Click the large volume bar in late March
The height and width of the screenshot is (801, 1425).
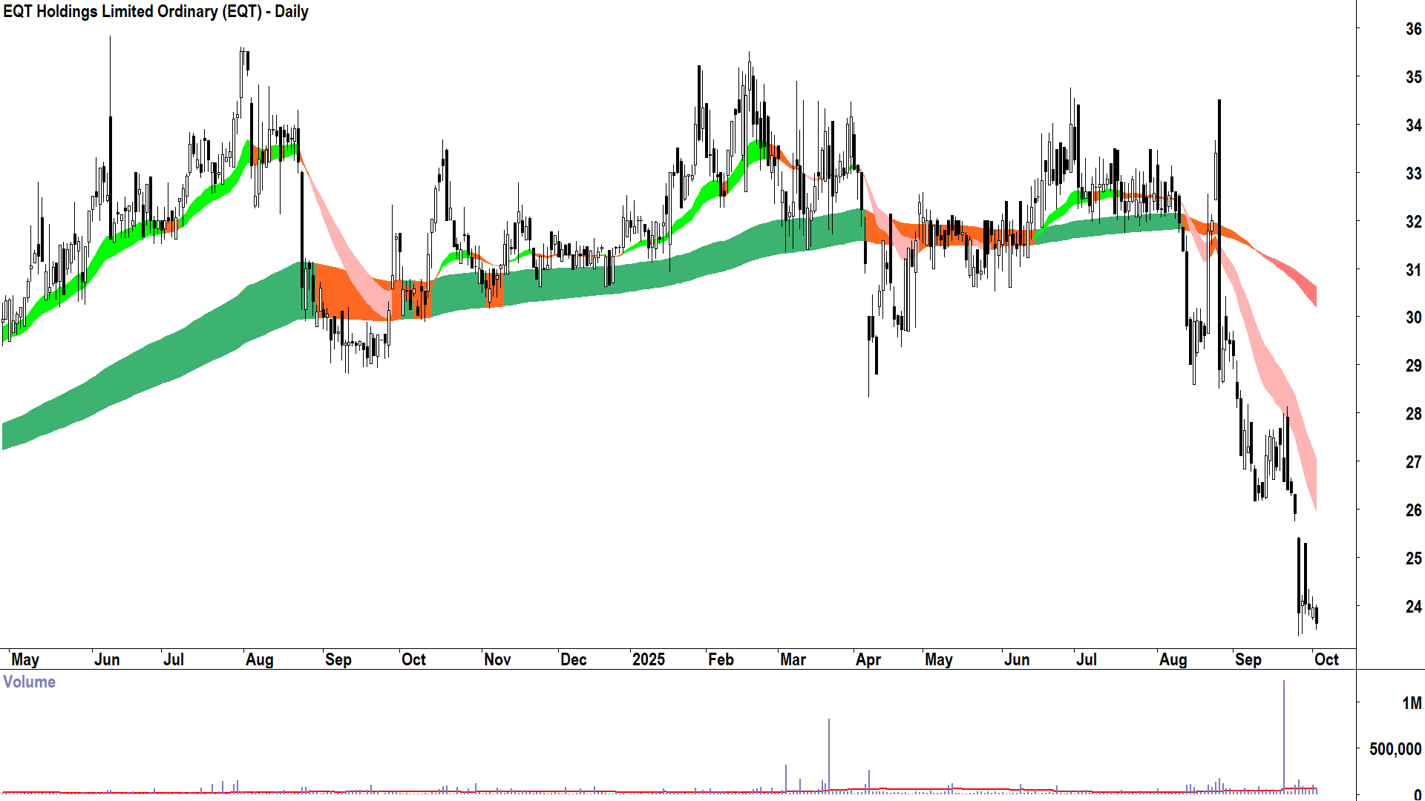829,753
